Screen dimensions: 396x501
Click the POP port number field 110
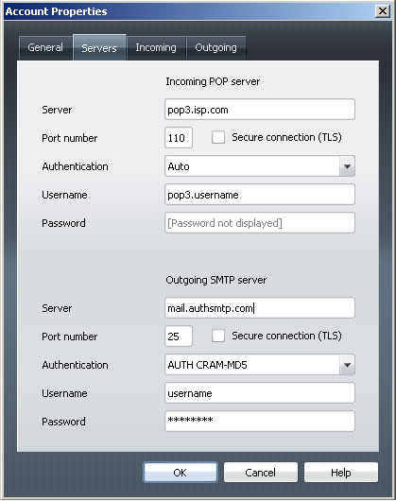[x=179, y=138]
